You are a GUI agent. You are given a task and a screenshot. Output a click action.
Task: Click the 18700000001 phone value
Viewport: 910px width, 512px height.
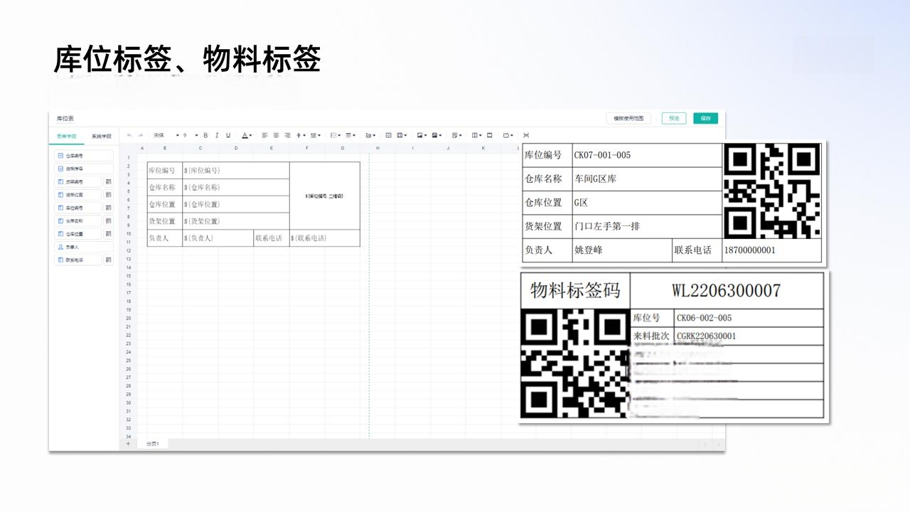coord(749,250)
